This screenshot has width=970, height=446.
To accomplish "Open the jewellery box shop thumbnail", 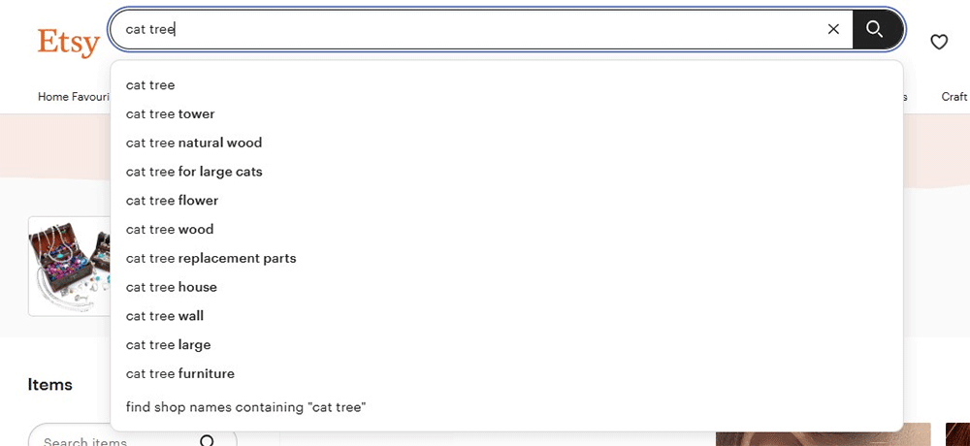I will click(69, 266).
